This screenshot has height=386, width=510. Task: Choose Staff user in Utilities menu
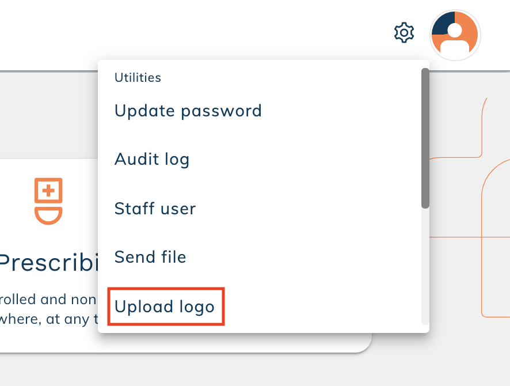click(155, 208)
